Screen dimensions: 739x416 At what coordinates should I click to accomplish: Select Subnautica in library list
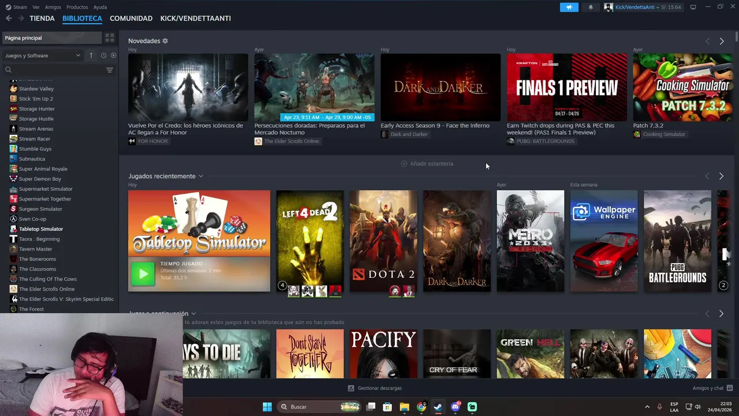pyautogui.click(x=32, y=159)
